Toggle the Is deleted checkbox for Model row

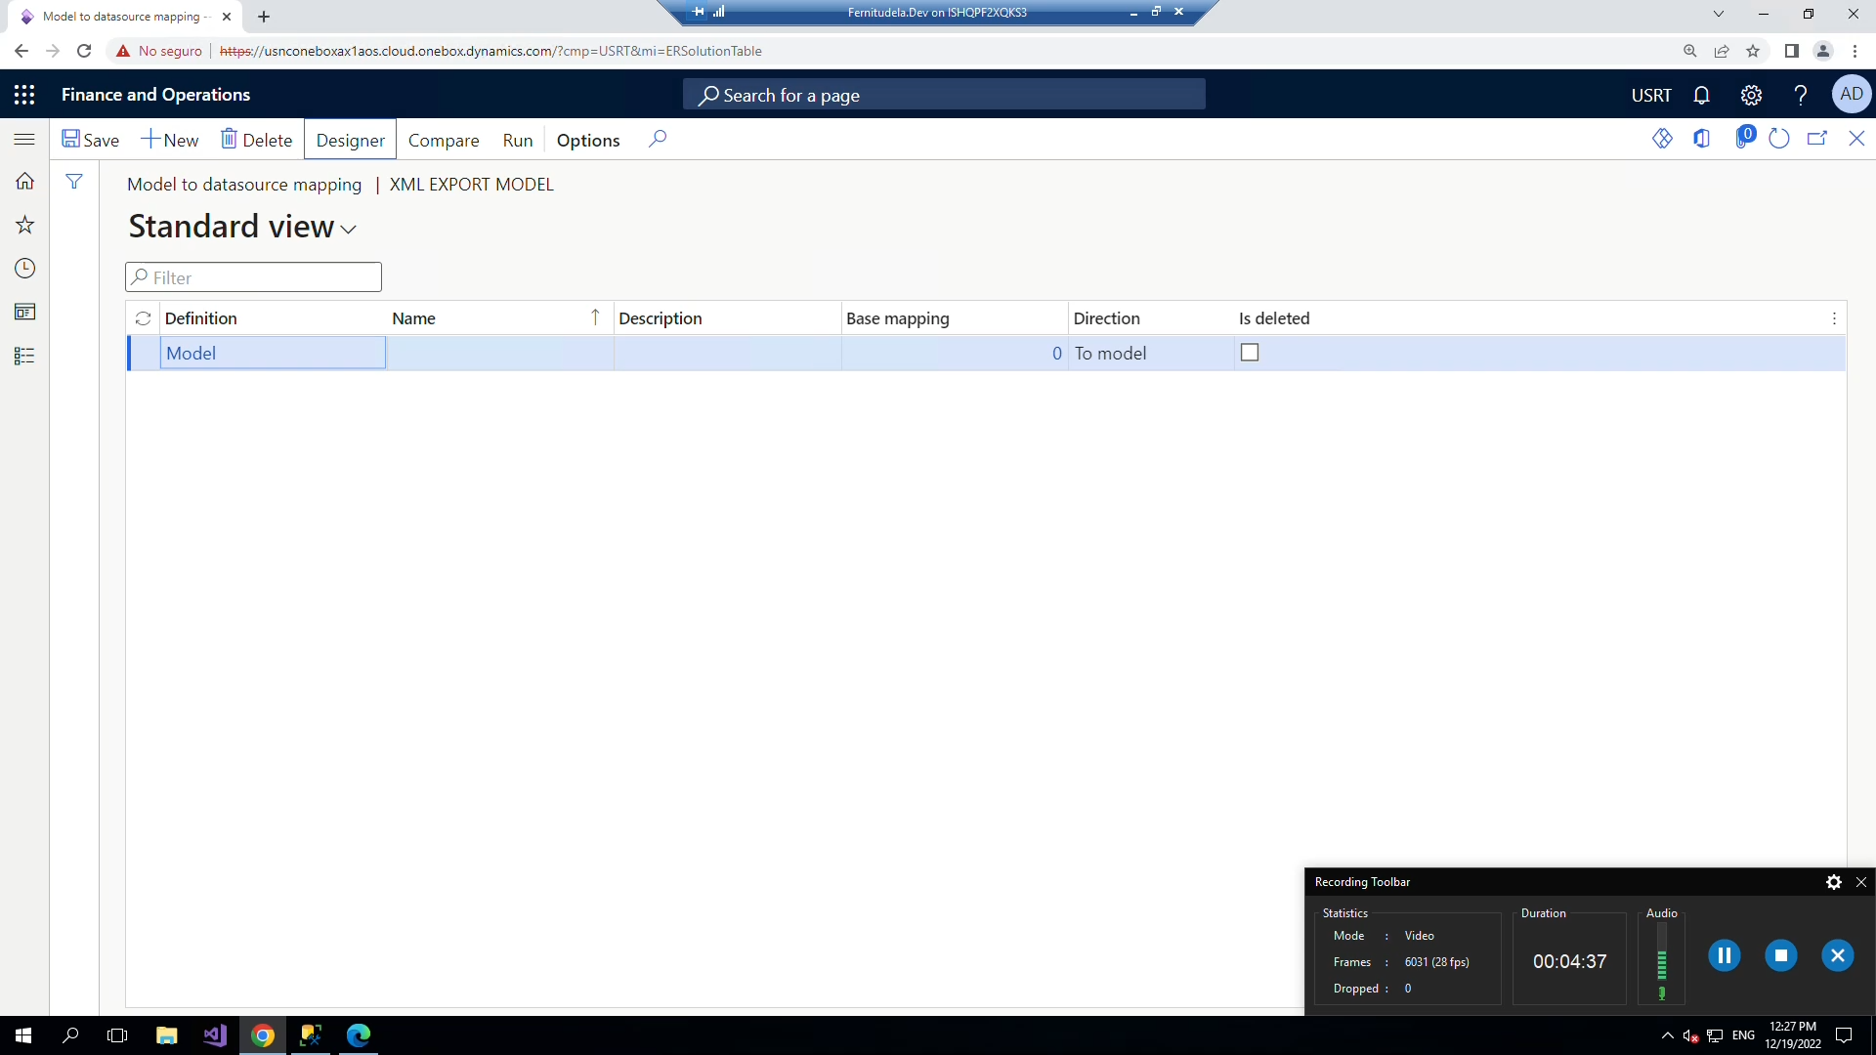click(x=1250, y=352)
